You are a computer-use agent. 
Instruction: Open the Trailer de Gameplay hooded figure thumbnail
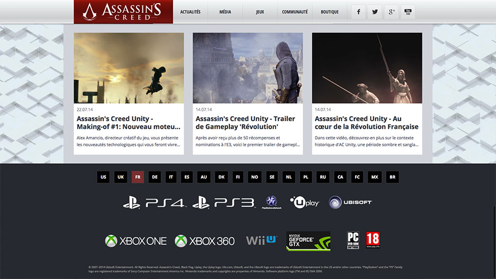(247, 68)
